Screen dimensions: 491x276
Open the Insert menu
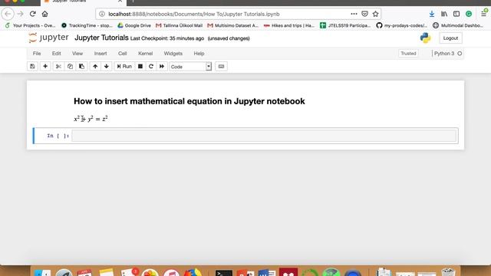click(101, 54)
